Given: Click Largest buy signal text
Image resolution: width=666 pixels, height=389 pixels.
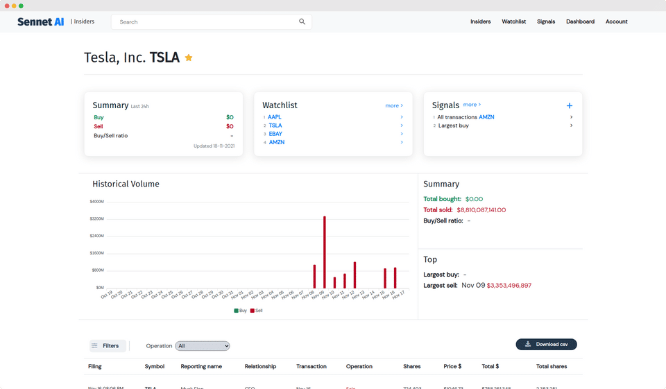Looking at the screenshot, I should click(x=453, y=126).
